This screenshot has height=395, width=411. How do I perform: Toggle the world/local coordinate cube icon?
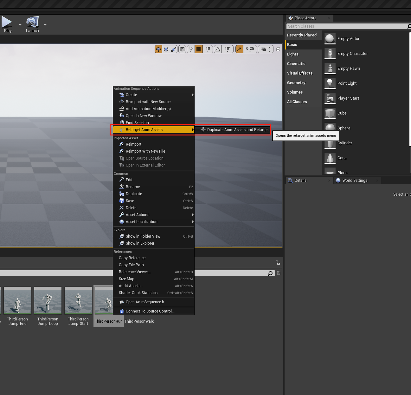point(182,49)
